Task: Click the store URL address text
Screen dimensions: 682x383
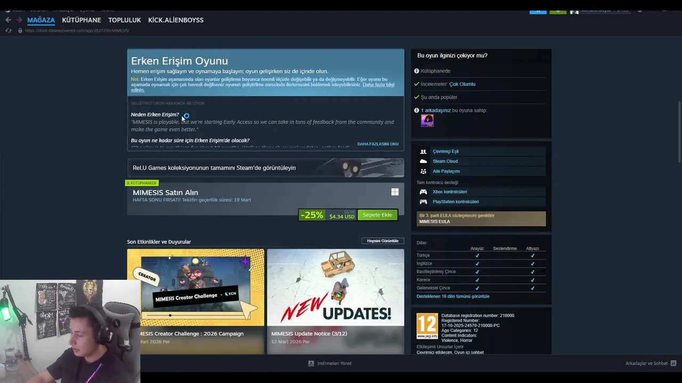Action: tap(77, 30)
